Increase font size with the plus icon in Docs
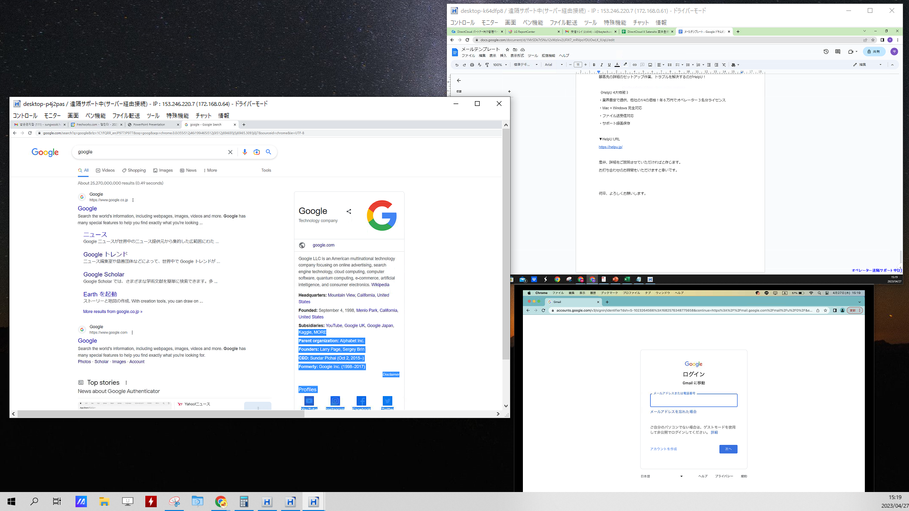Screen dimensions: 909x511 pos(586,65)
